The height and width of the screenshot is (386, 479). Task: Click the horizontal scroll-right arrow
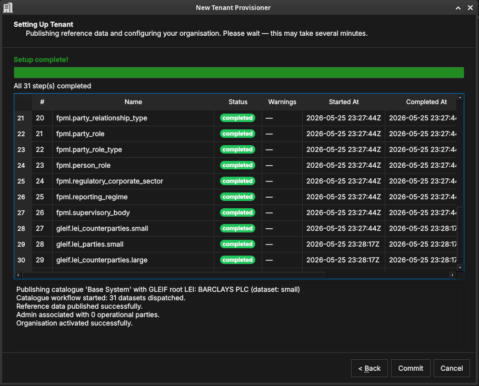[453, 275]
